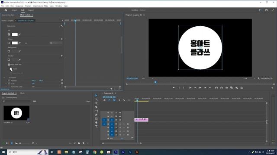The height and width of the screenshot is (155, 277).
Task: Open Program Sequence panel menu
Action: [x=144, y=15]
